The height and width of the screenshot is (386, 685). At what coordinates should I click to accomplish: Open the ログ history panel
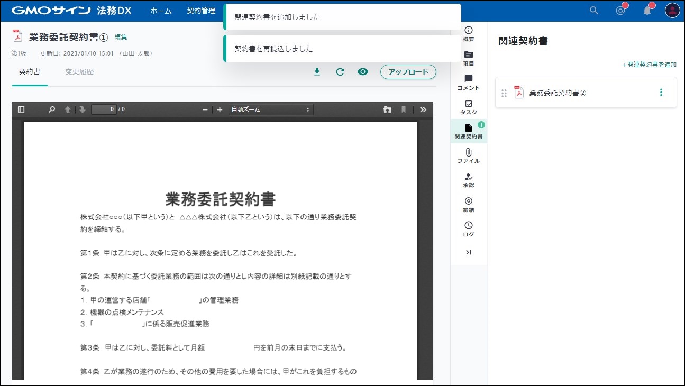468,229
